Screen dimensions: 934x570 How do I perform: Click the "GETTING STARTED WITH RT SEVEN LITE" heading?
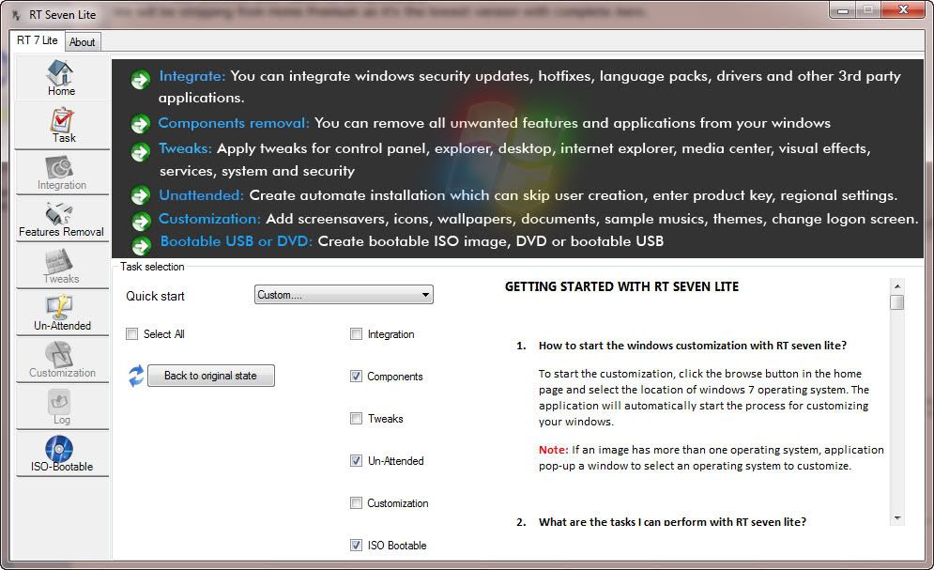coord(621,287)
